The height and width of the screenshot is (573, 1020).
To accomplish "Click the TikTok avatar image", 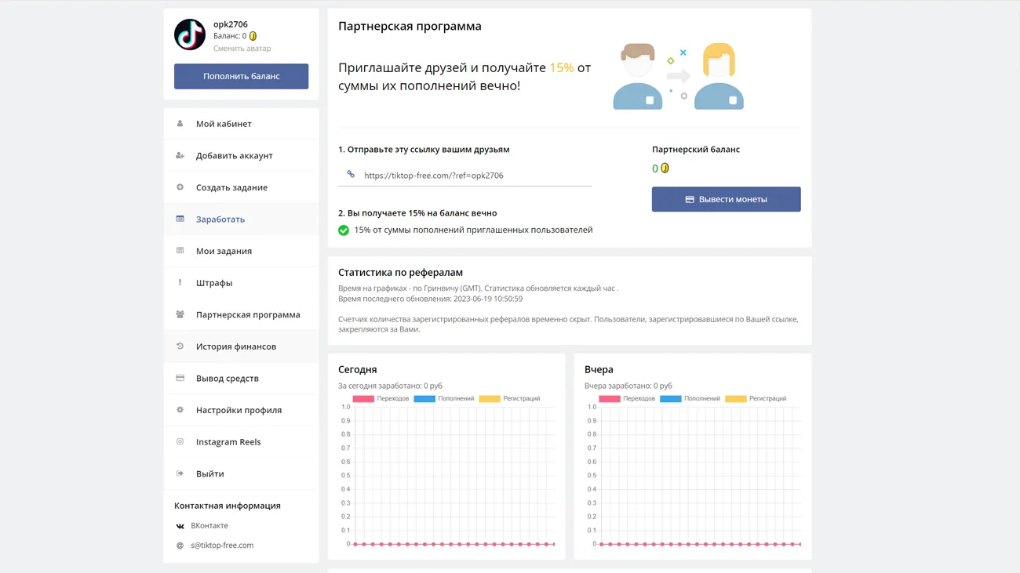I will (x=190, y=35).
